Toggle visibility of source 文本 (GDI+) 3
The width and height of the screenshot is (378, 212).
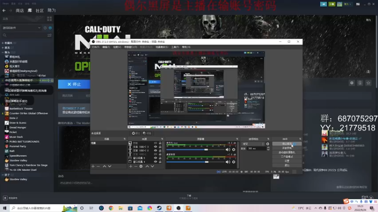point(155,147)
